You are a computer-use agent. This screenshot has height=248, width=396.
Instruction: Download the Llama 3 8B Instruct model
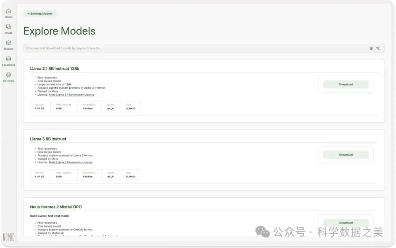point(345,155)
